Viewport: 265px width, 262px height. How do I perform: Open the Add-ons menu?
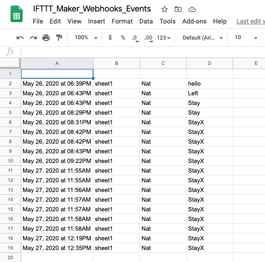pyautogui.click(x=194, y=21)
